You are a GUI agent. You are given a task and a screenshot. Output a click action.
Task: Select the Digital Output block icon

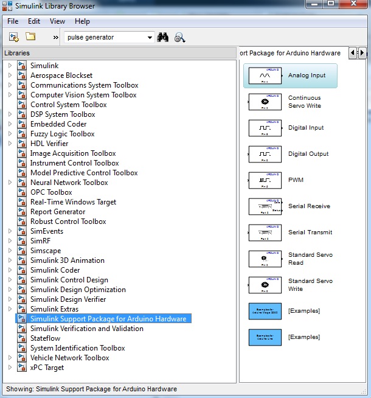click(265, 154)
